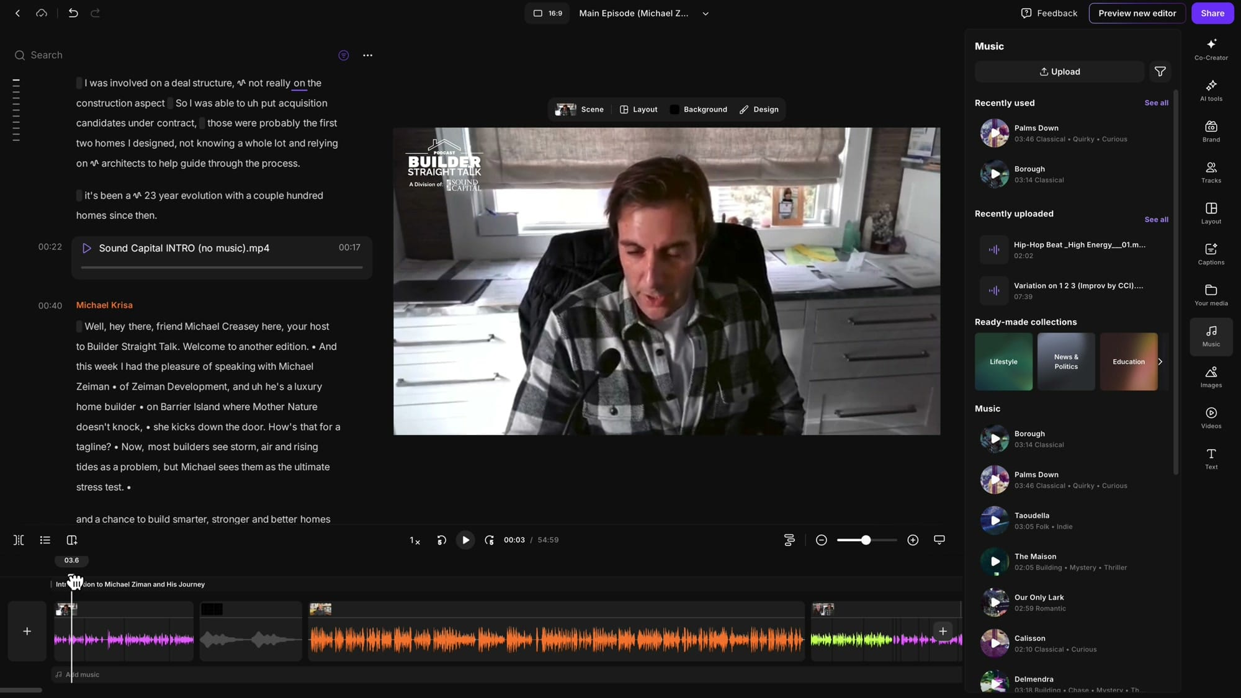Switch to the Layout tab
1241x698 pixels.
point(638,109)
